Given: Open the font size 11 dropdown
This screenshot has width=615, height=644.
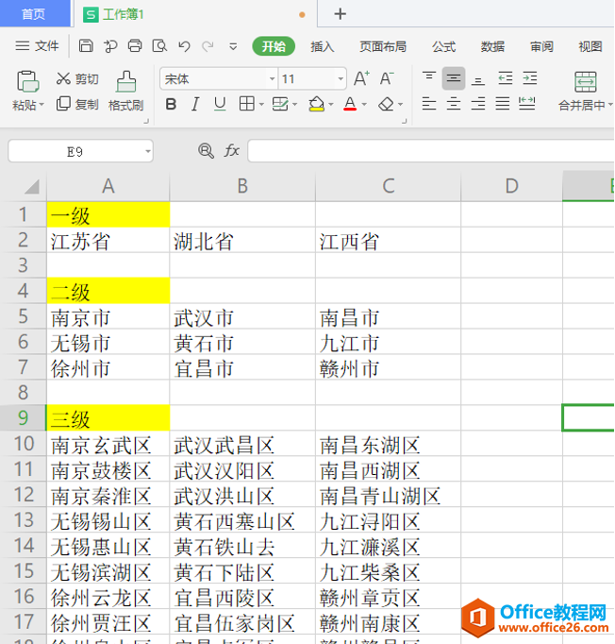Looking at the screenshot, I should click(x=341, y=78).
